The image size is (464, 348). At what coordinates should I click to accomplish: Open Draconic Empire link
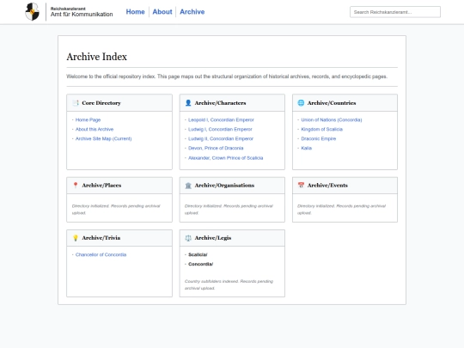tap(319, 139)
